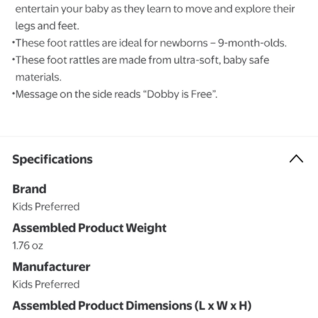Click the bullet line about newborns to 9-month-olds
The image size is (318, 318).
(149, 43)
